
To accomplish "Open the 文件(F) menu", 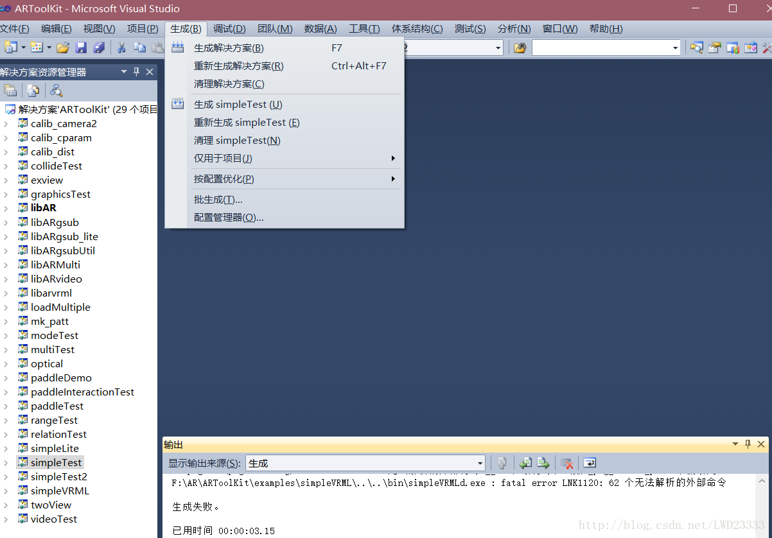I will pos(15,29).
